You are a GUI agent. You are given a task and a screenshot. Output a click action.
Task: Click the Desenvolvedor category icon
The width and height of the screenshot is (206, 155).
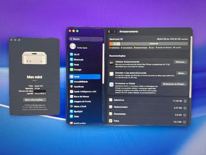pyautogui.click(x=111, y=107)
